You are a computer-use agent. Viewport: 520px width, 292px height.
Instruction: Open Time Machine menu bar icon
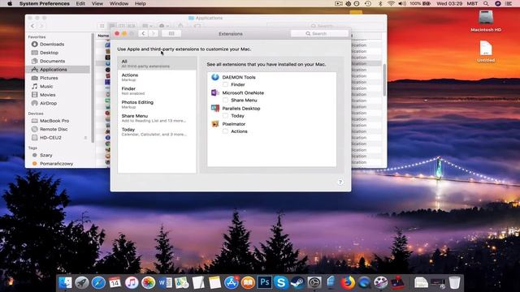point(368,3)
